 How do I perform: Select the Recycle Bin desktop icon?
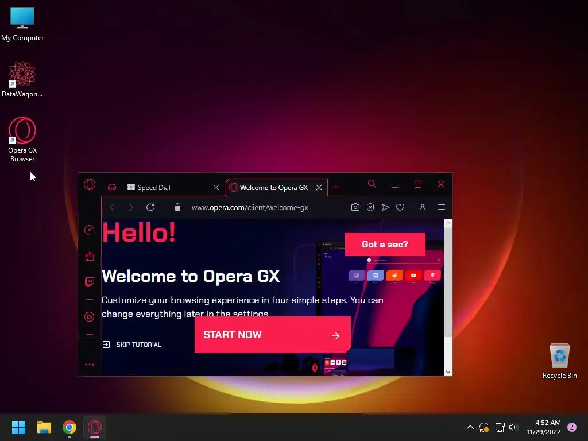click(559, 361)
